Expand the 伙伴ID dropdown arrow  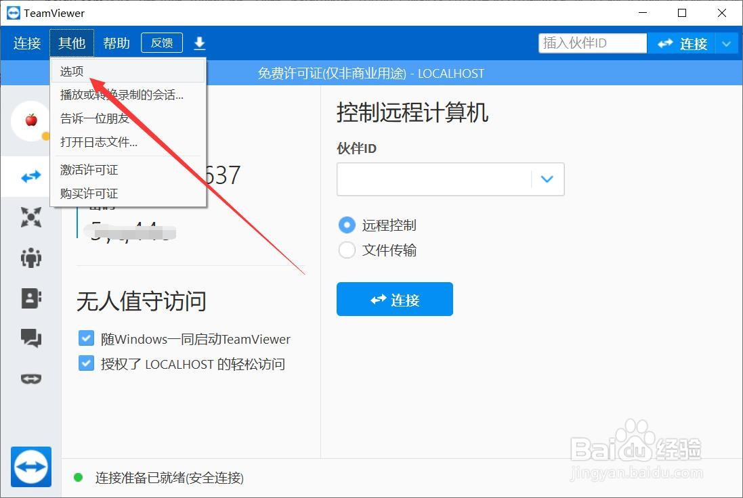click(x=547, y=179)
